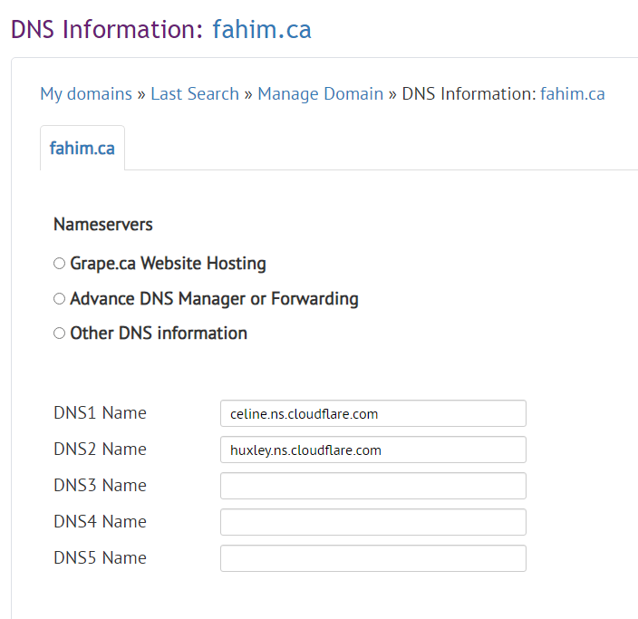Click the empty DNS5 Name input field
Screen dimensions: 638x619
(x=373, y=558)
